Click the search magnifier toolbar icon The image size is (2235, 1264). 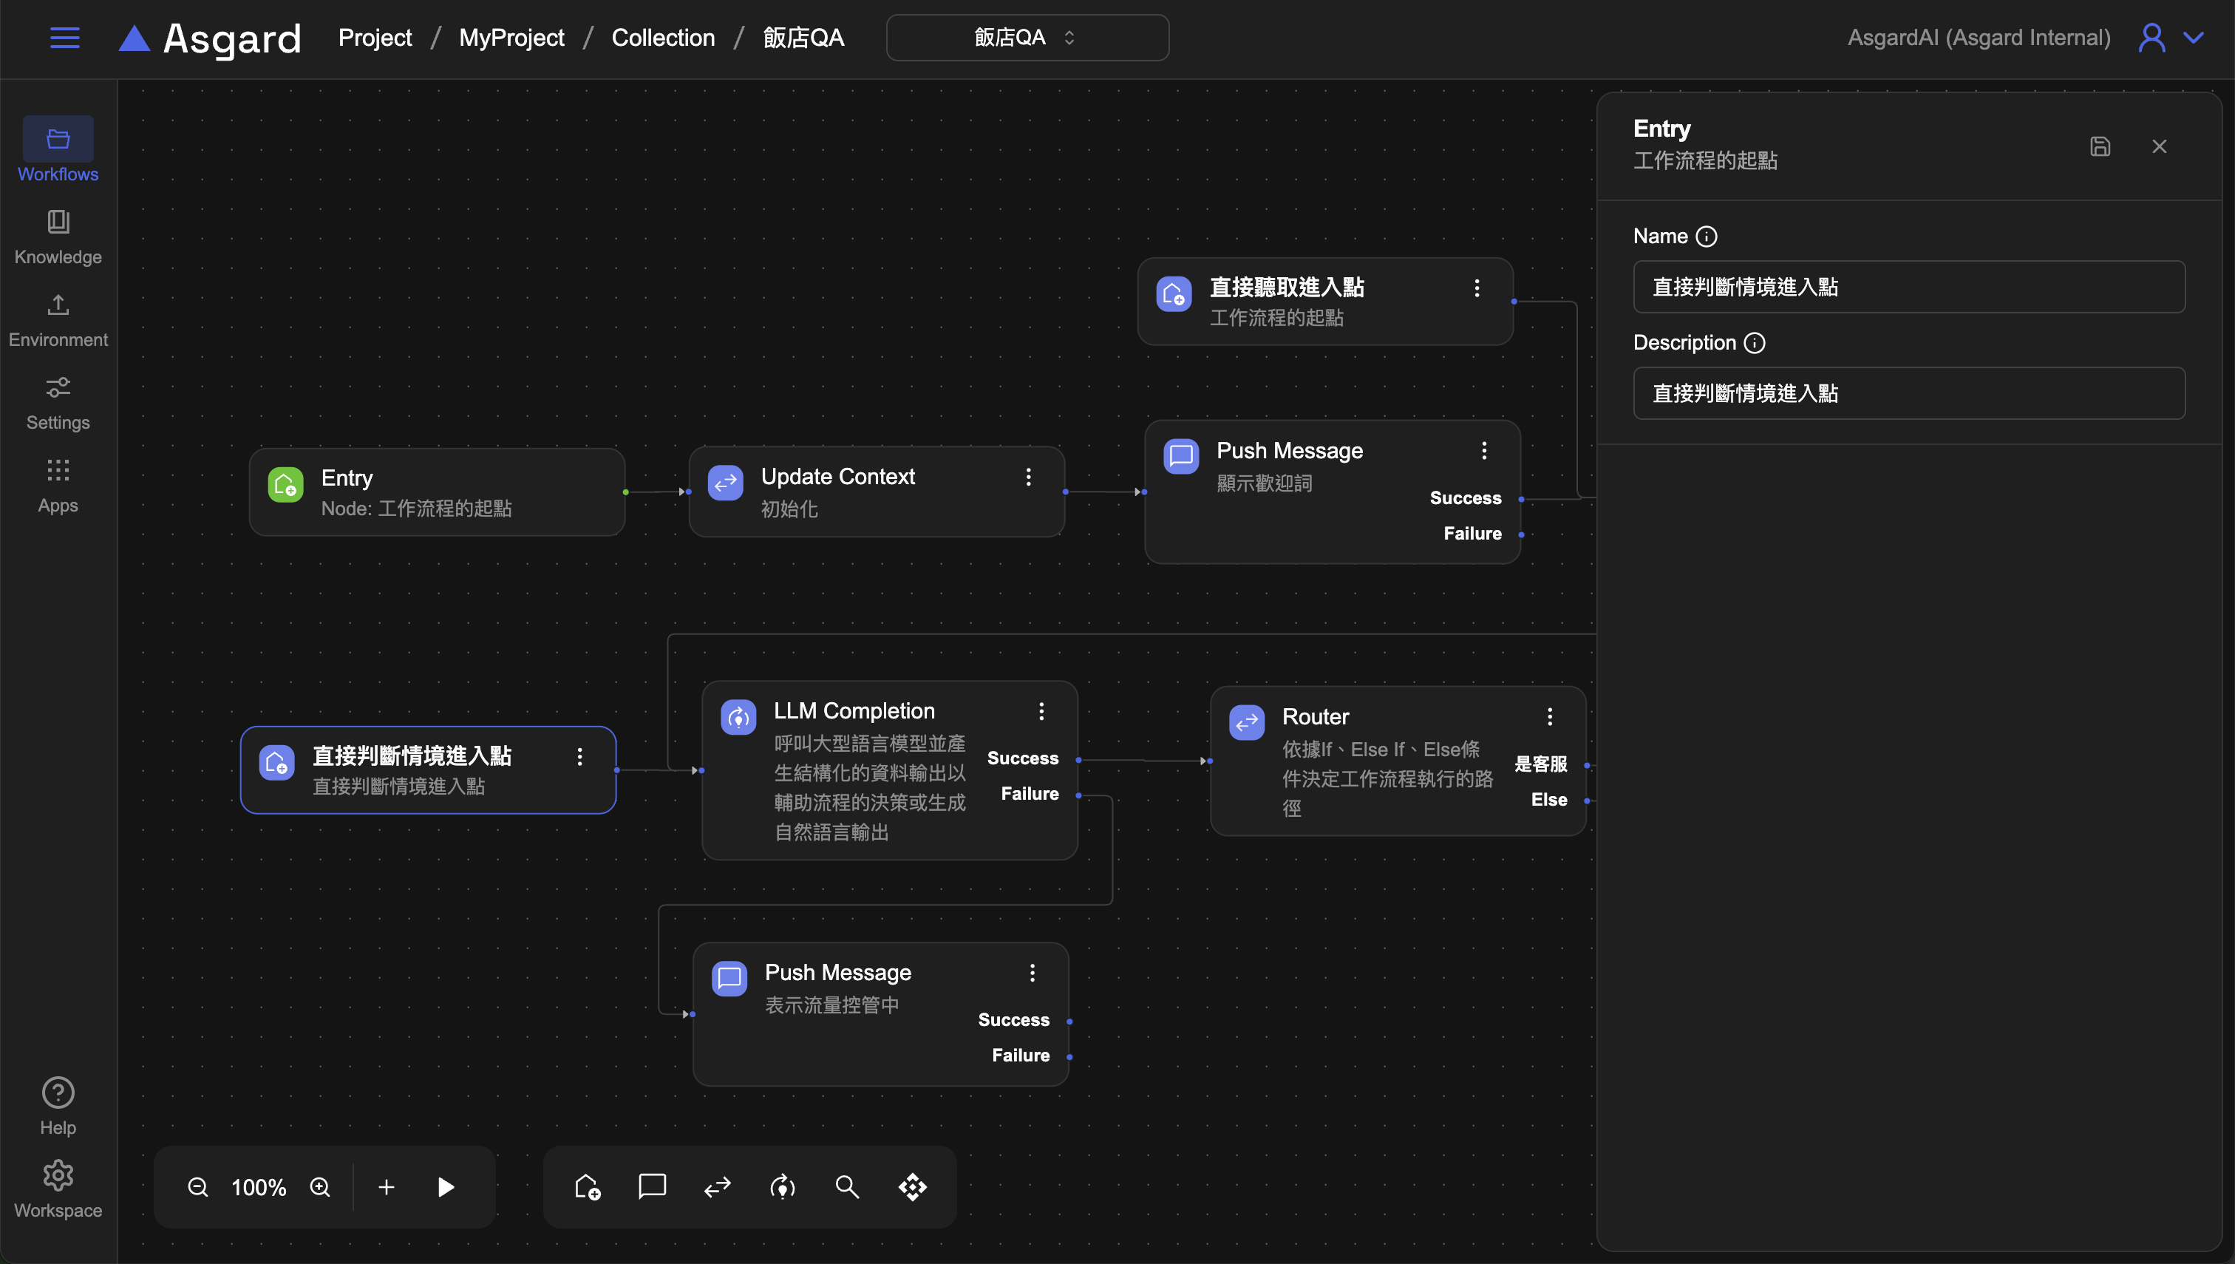847,1186
